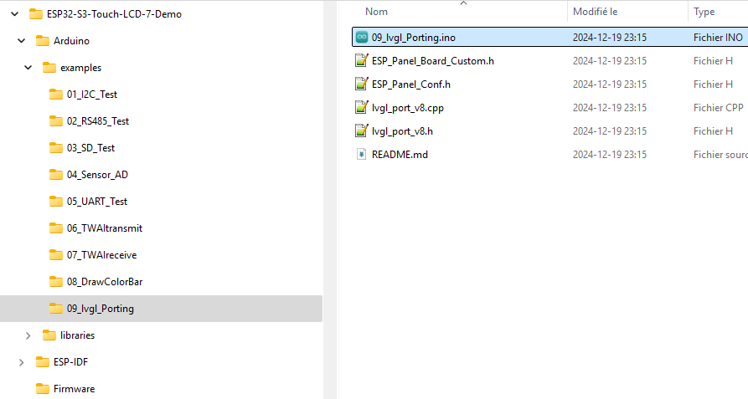748x399 pixels.
Task: Click the Firmware folder icon
Action: (43, 388)
